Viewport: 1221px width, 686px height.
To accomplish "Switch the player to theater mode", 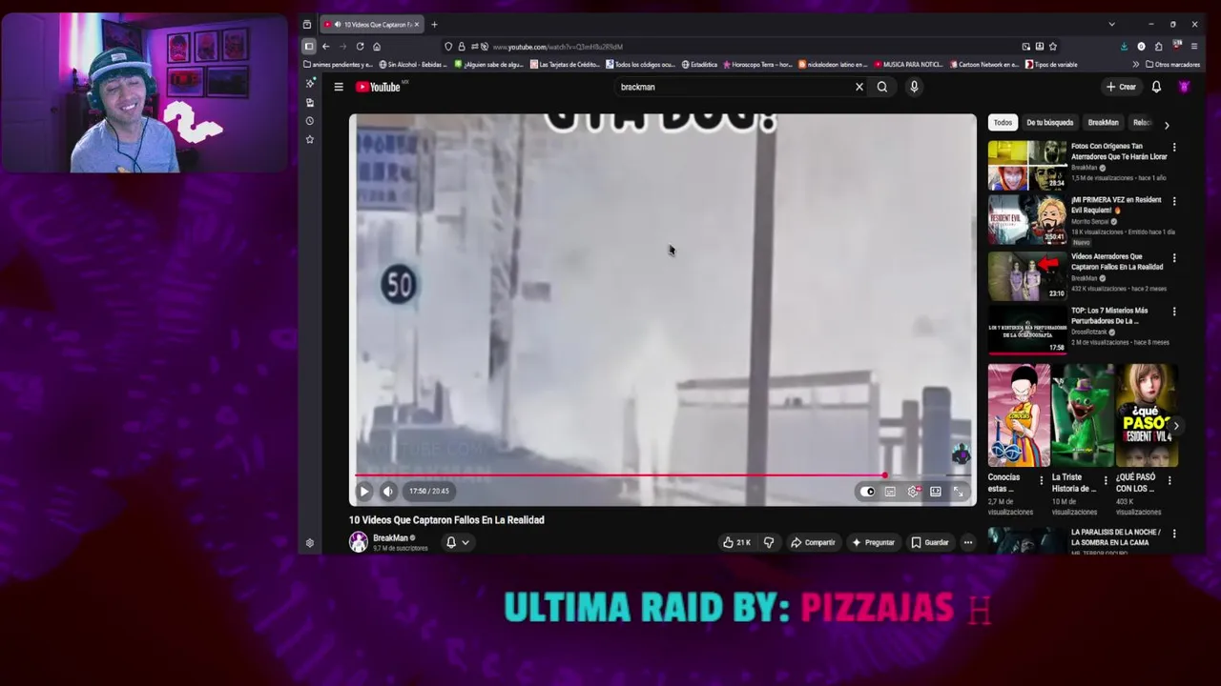I will pos(936,492).
